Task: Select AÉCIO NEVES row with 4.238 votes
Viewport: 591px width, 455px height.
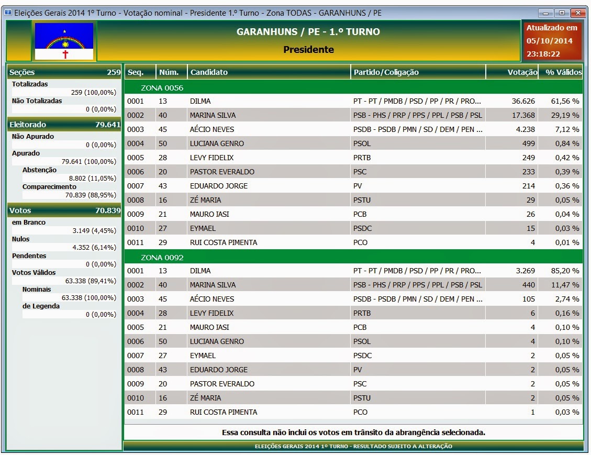Action: [x=353, y=129]
